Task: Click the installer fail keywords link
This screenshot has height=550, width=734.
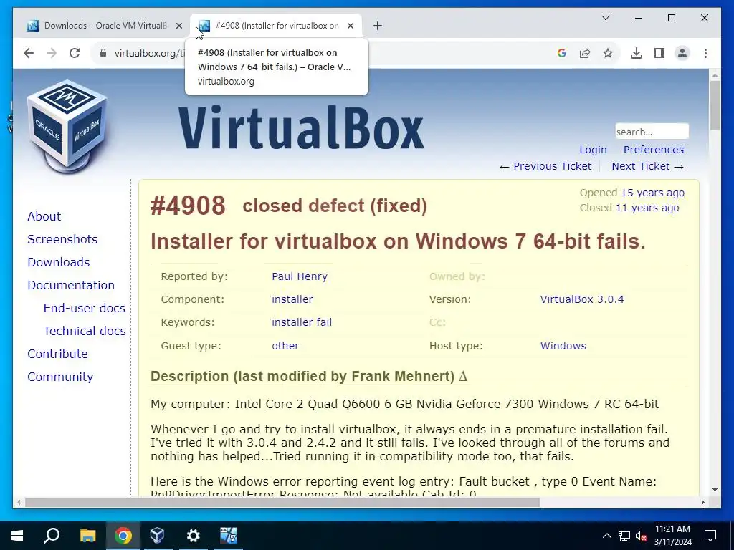Action: tap(302, 322)
